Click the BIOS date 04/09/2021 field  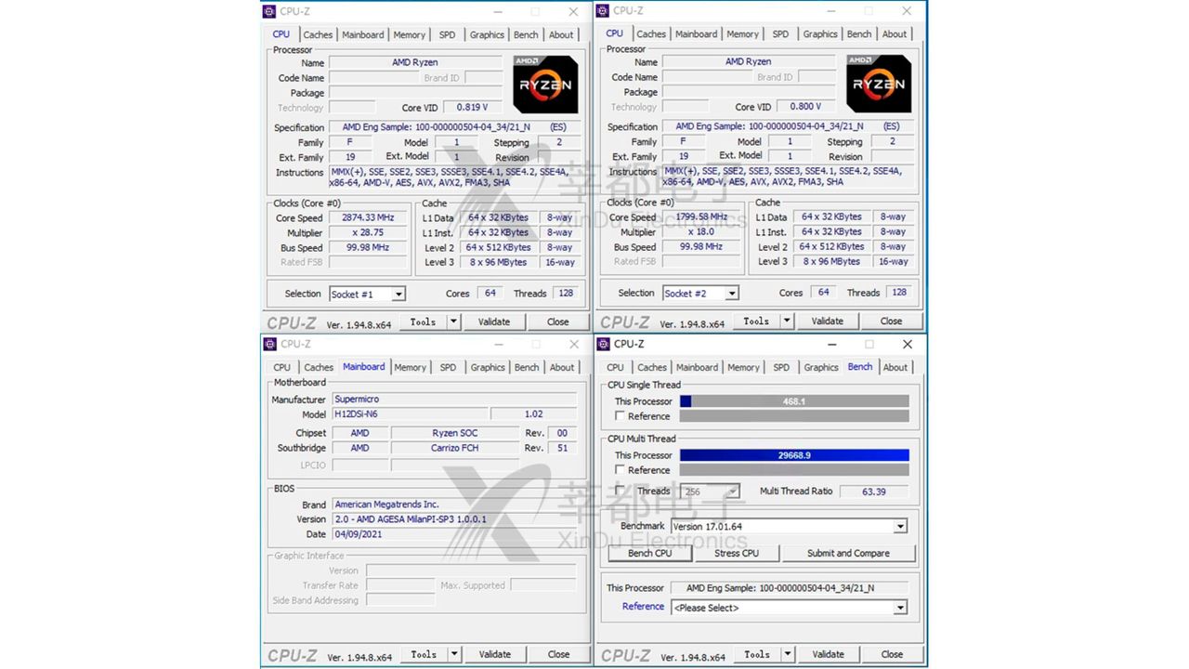coord(453,534)
